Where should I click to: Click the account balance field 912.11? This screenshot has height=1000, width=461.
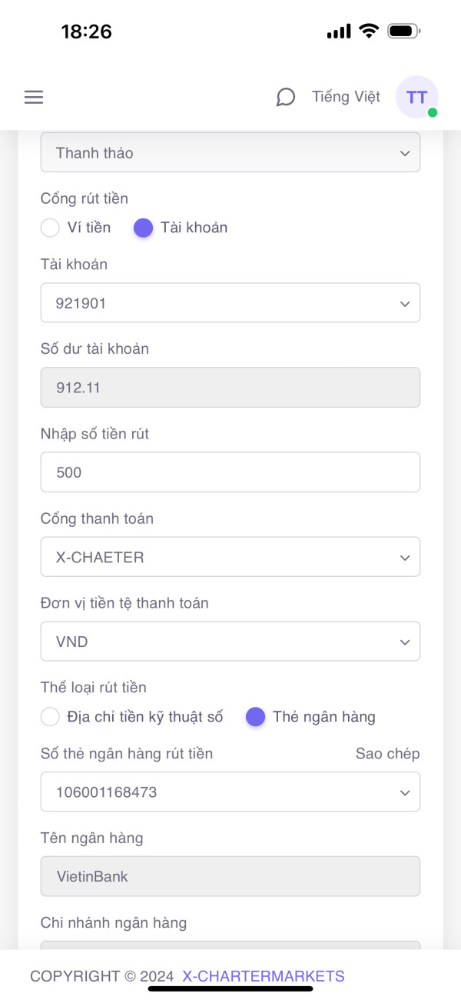pos(230,388)
